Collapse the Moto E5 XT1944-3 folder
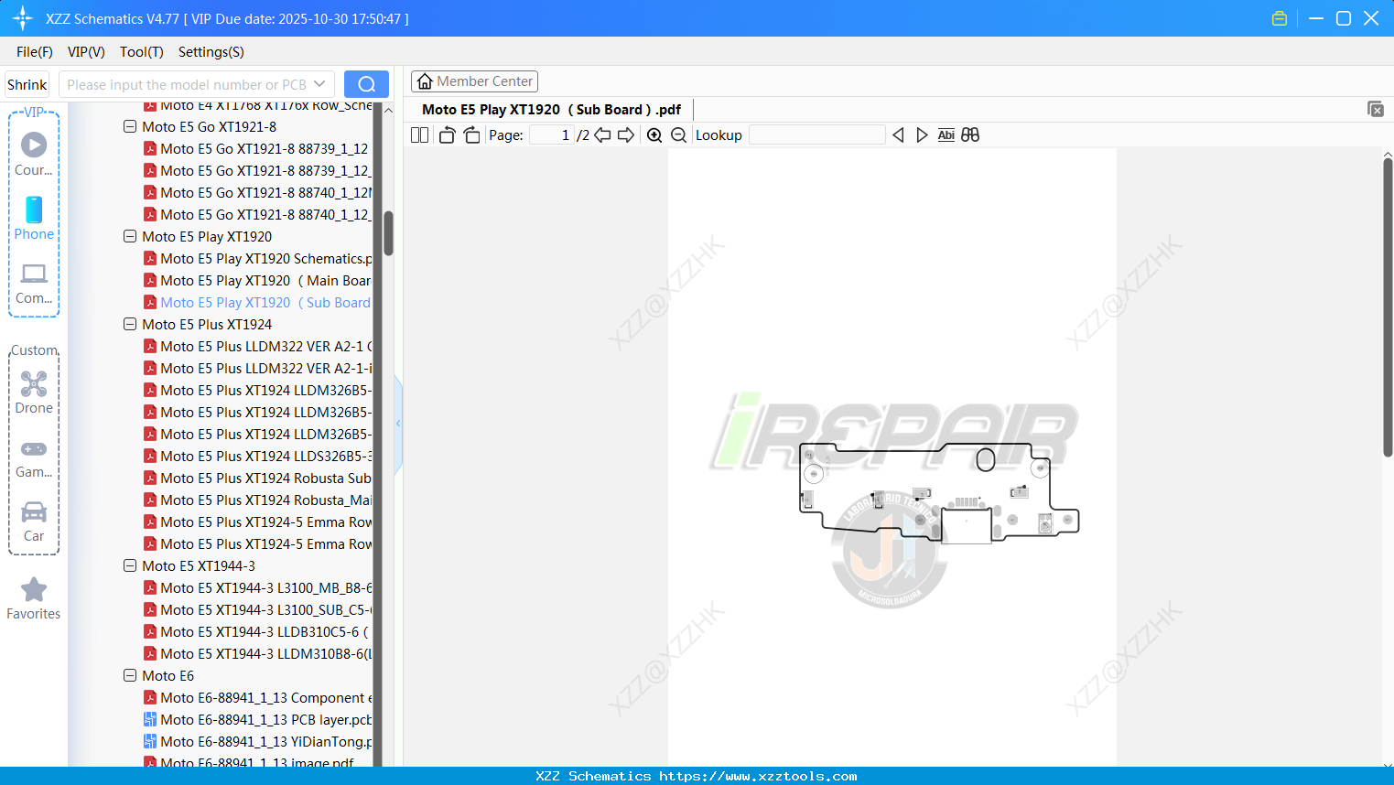 pos(130,566)
